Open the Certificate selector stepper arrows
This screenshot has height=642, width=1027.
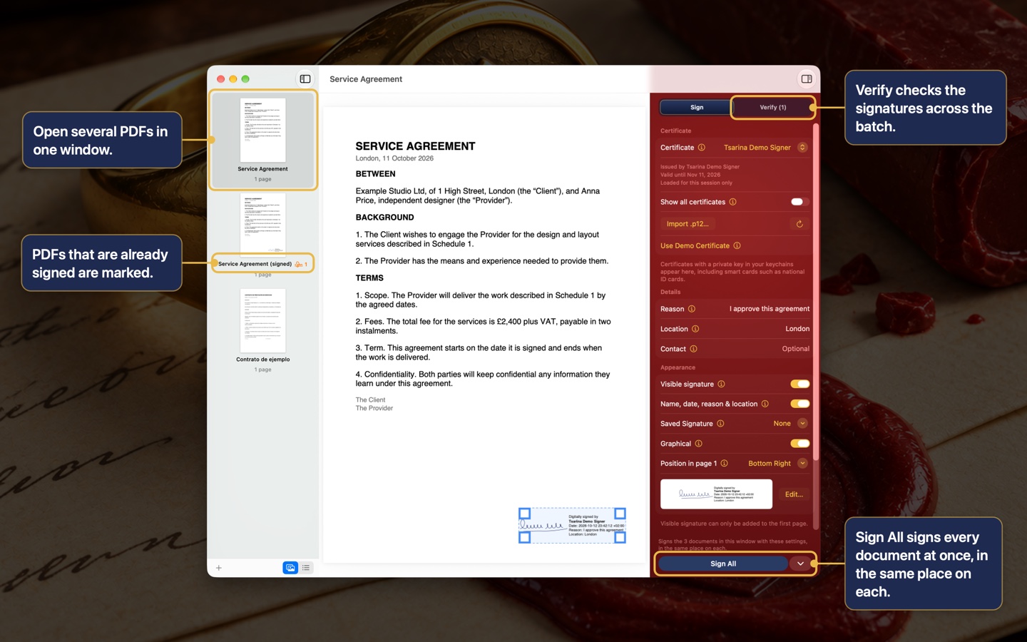[x=802, y=148]
